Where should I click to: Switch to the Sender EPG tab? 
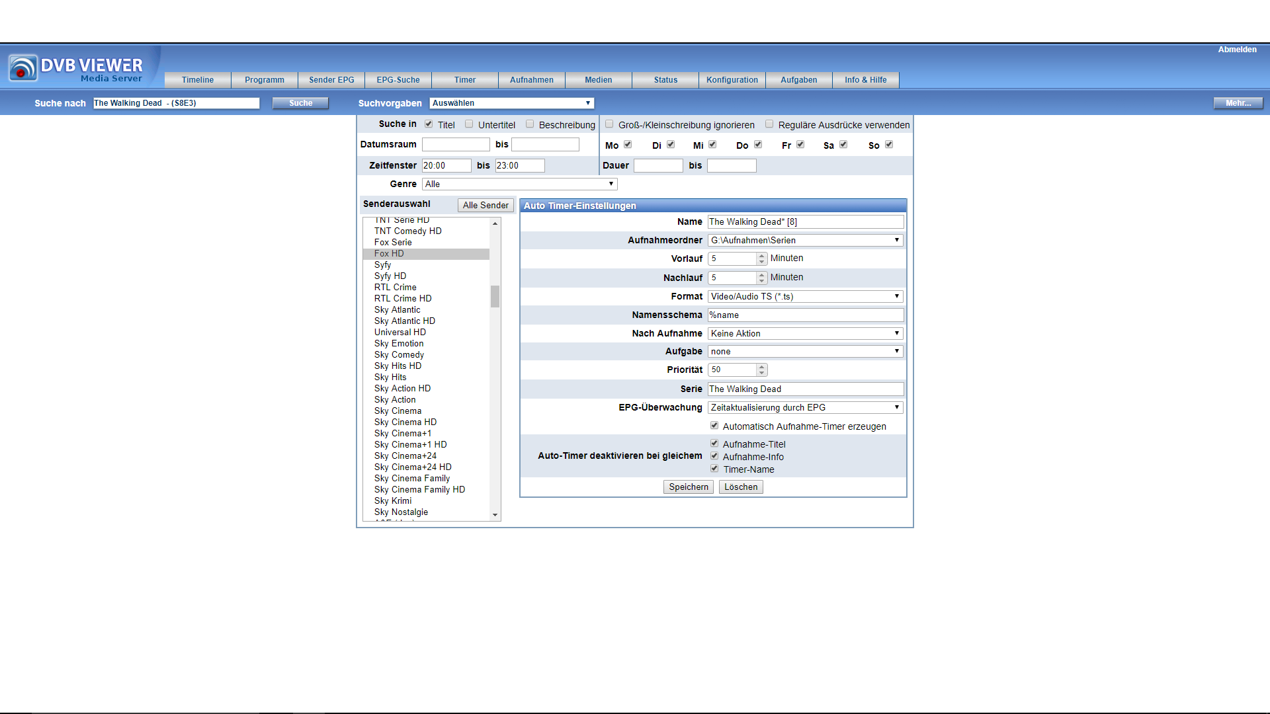tap(331, 80)
